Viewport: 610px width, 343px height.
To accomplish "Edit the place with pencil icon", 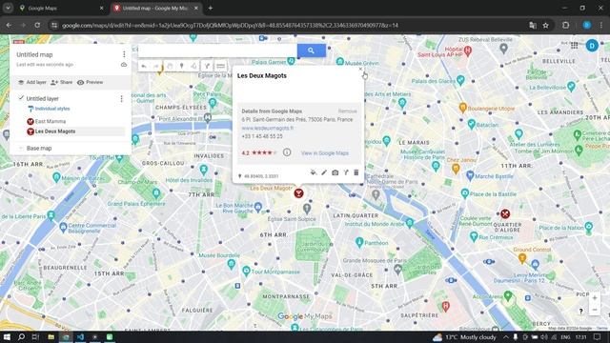I will (x=324, y=172).
